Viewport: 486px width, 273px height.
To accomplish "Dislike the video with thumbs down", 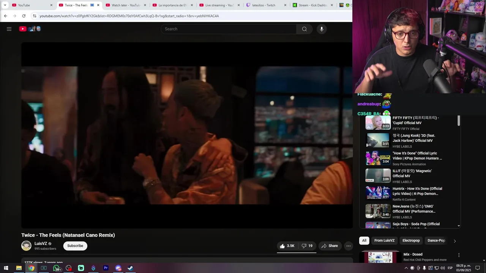I will pos(307,246).
